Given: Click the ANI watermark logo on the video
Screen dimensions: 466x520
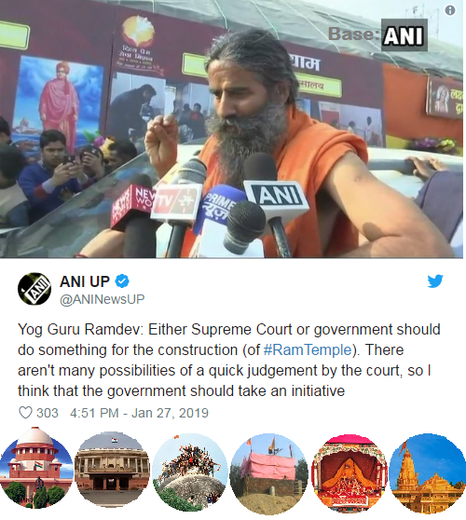Looking at the screenshot, I should tap(404, 34).
